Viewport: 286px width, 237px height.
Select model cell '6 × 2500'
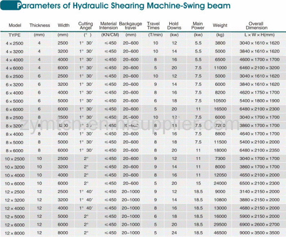(x=15, y=76)
